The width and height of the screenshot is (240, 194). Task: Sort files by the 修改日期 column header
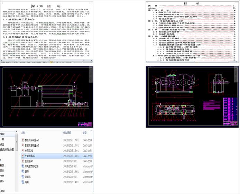pyautogui.click(x=67, y=133)
